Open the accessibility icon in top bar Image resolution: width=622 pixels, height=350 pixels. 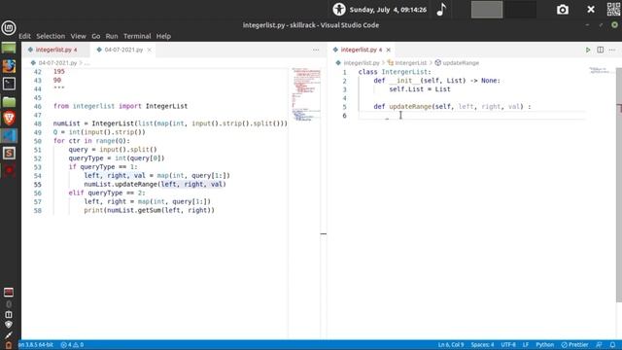(339, 9)
